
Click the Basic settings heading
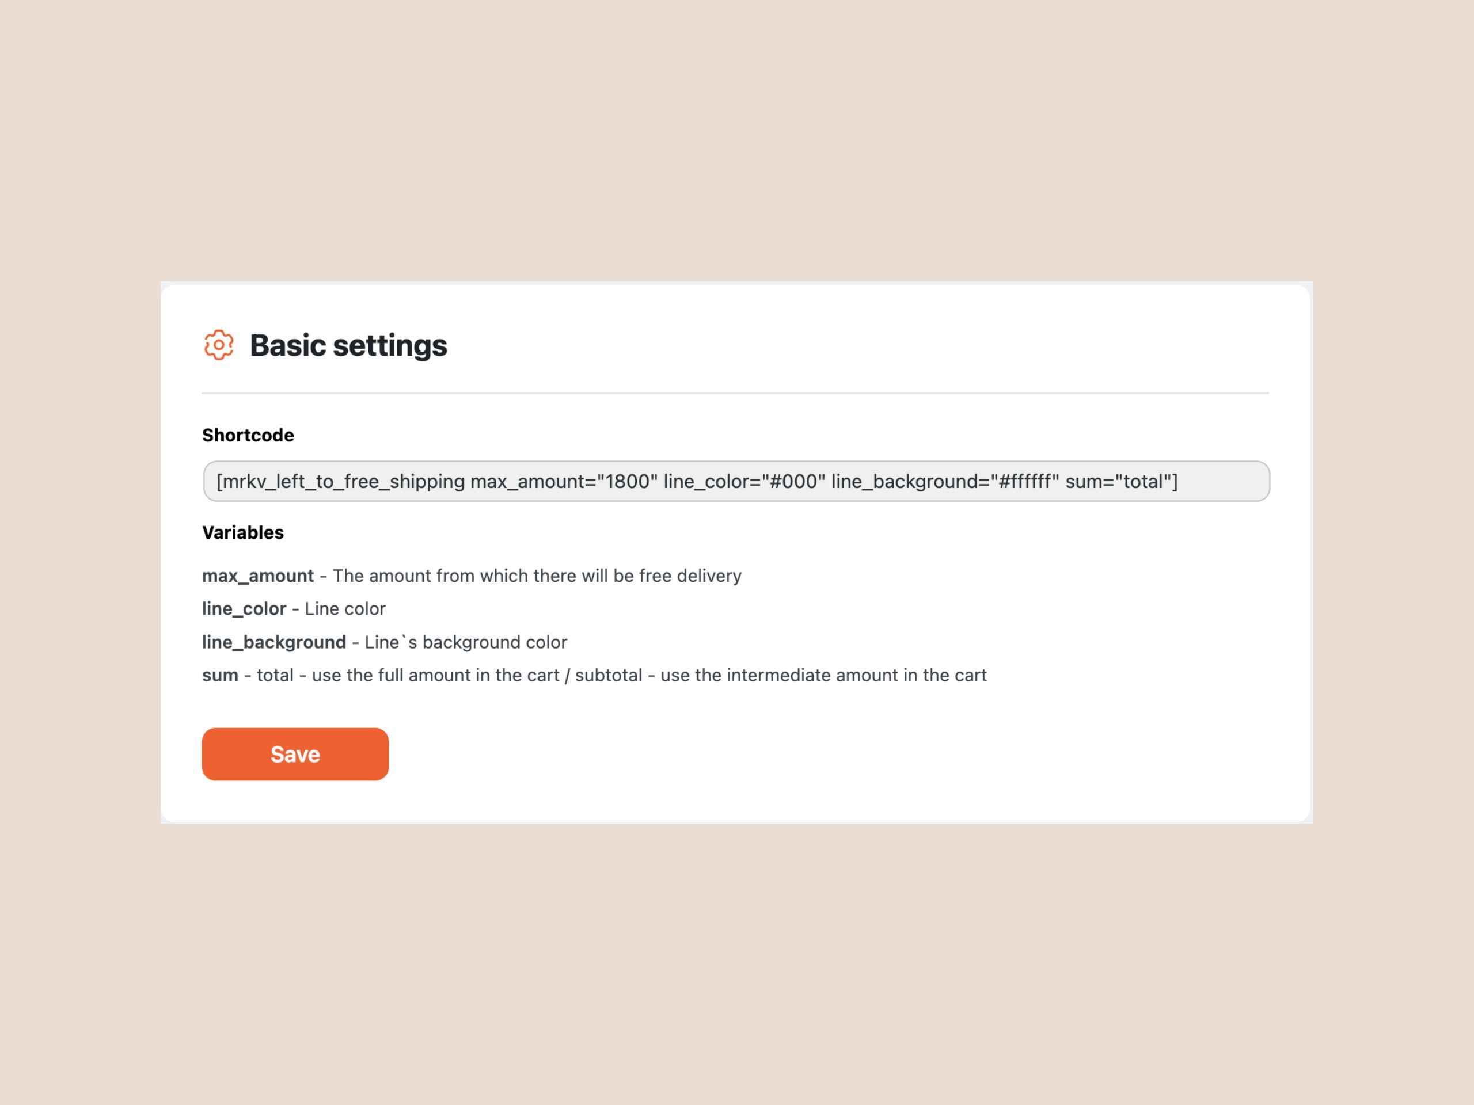(348, 345)
